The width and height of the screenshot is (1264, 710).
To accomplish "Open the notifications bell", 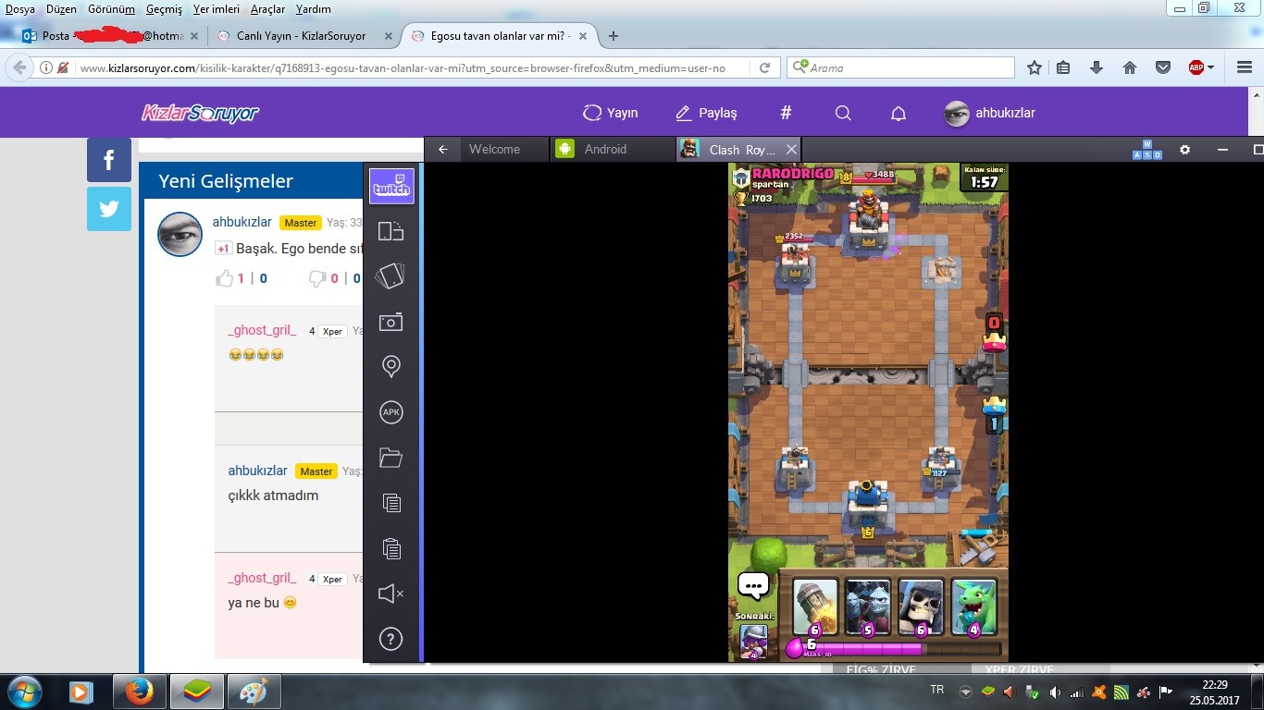I will point(898,113).
